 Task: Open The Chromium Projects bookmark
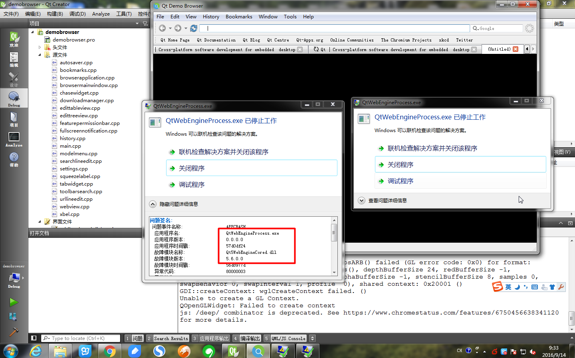point(406,40)
